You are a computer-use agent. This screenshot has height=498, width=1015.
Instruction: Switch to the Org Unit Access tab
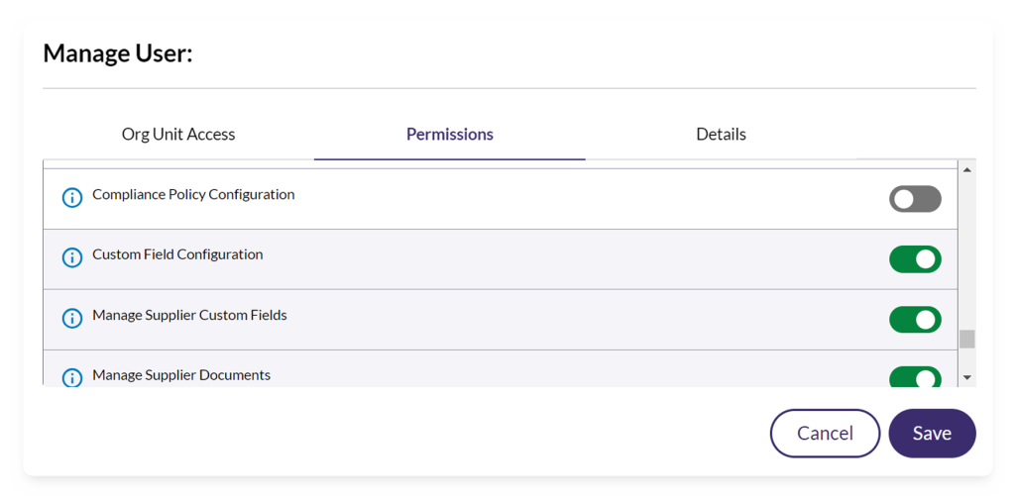(x=178, y=135)
